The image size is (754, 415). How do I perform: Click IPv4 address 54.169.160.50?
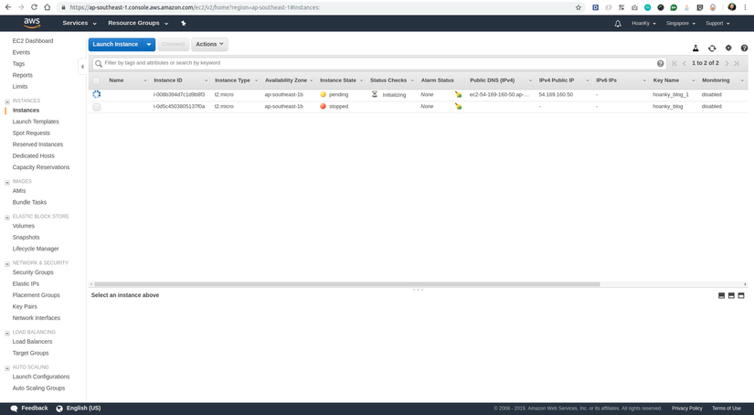(x=556, y=95)
